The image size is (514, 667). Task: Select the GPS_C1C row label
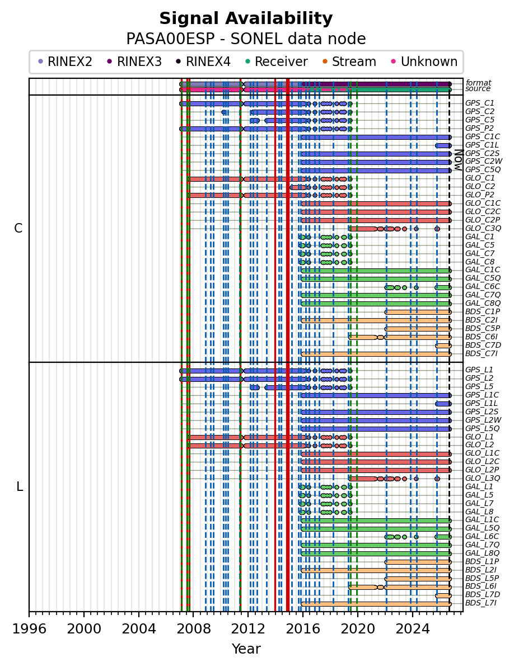pyautogui.click(x=483, y=136)
